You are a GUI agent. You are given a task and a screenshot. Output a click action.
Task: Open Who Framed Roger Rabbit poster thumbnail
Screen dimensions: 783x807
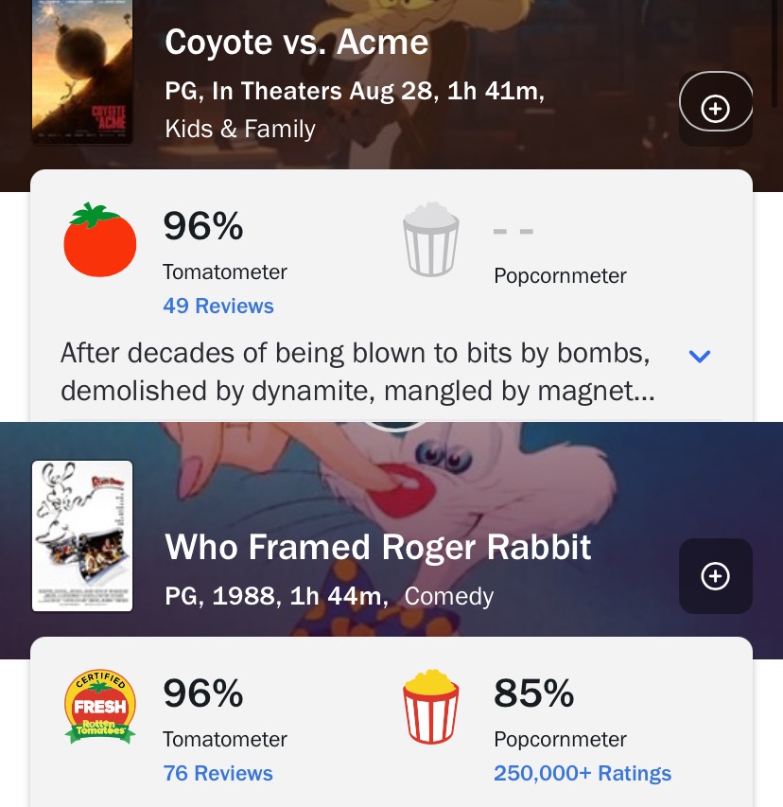pyautogui.click(x=82, y=535)
